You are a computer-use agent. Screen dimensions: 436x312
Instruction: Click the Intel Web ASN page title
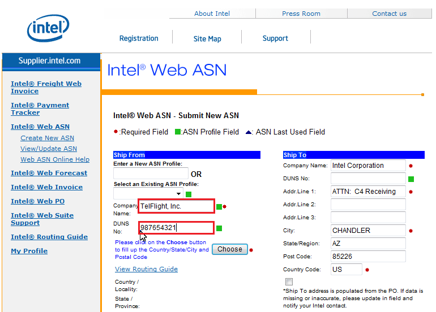tap(167, 70)
